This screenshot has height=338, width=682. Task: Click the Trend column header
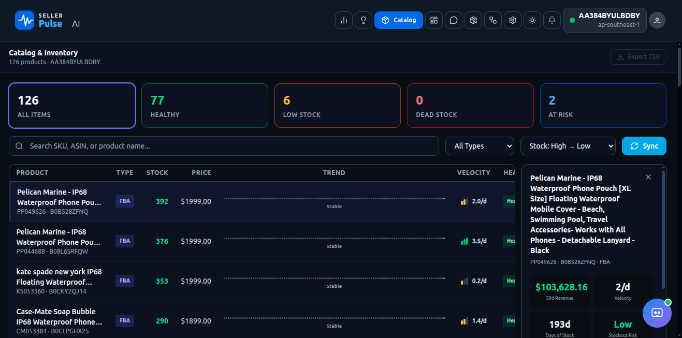(334, 173)
